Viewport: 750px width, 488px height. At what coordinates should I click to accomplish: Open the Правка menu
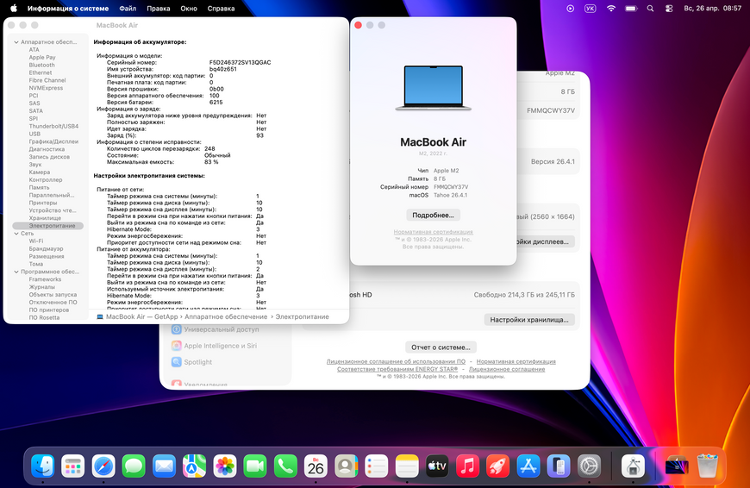[159, 8]
